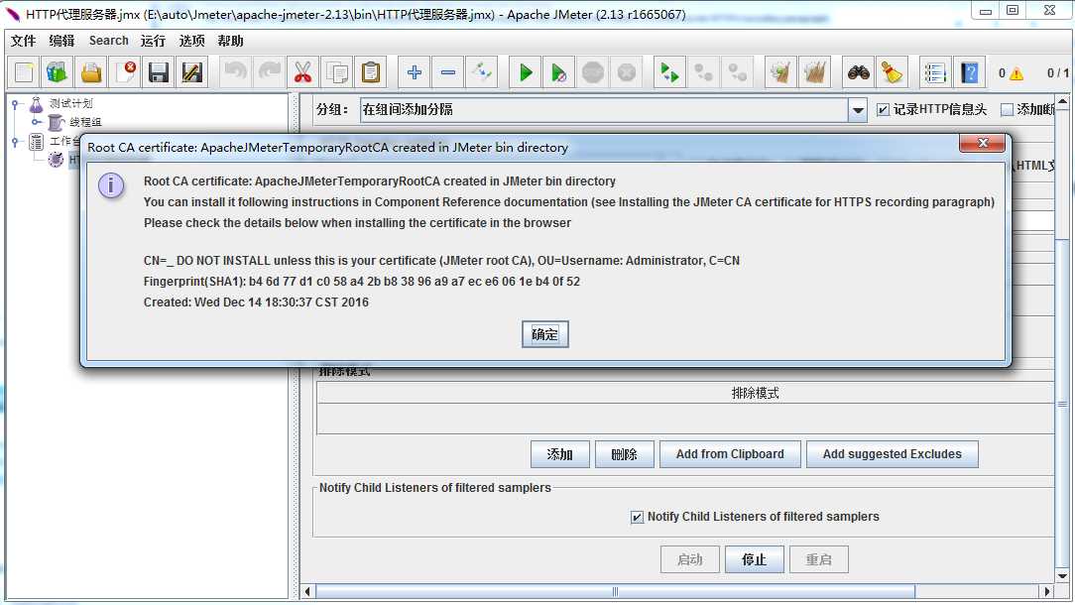Toggle the 记录HTTP信息头 checkbox
This screenshot has height=605, width=1075.
pyautogui.click(x=883, y=110)
